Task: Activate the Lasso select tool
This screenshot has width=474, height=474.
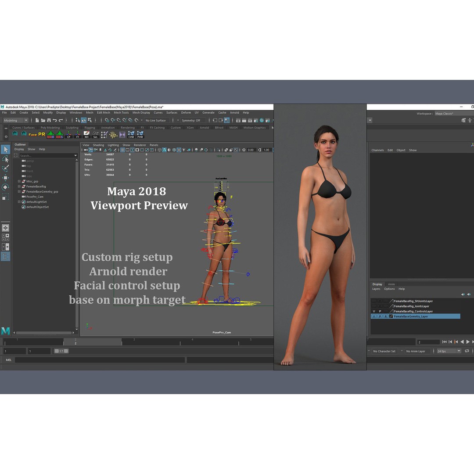Action: [6, 159]
